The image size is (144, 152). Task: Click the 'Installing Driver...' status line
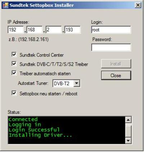[40, 135]
